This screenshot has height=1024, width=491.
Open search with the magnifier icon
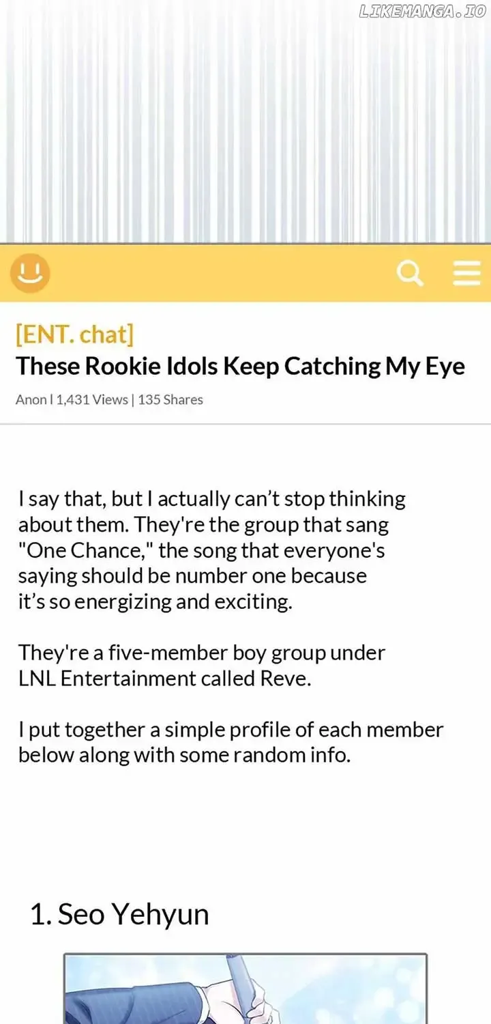tap(411, 274)
